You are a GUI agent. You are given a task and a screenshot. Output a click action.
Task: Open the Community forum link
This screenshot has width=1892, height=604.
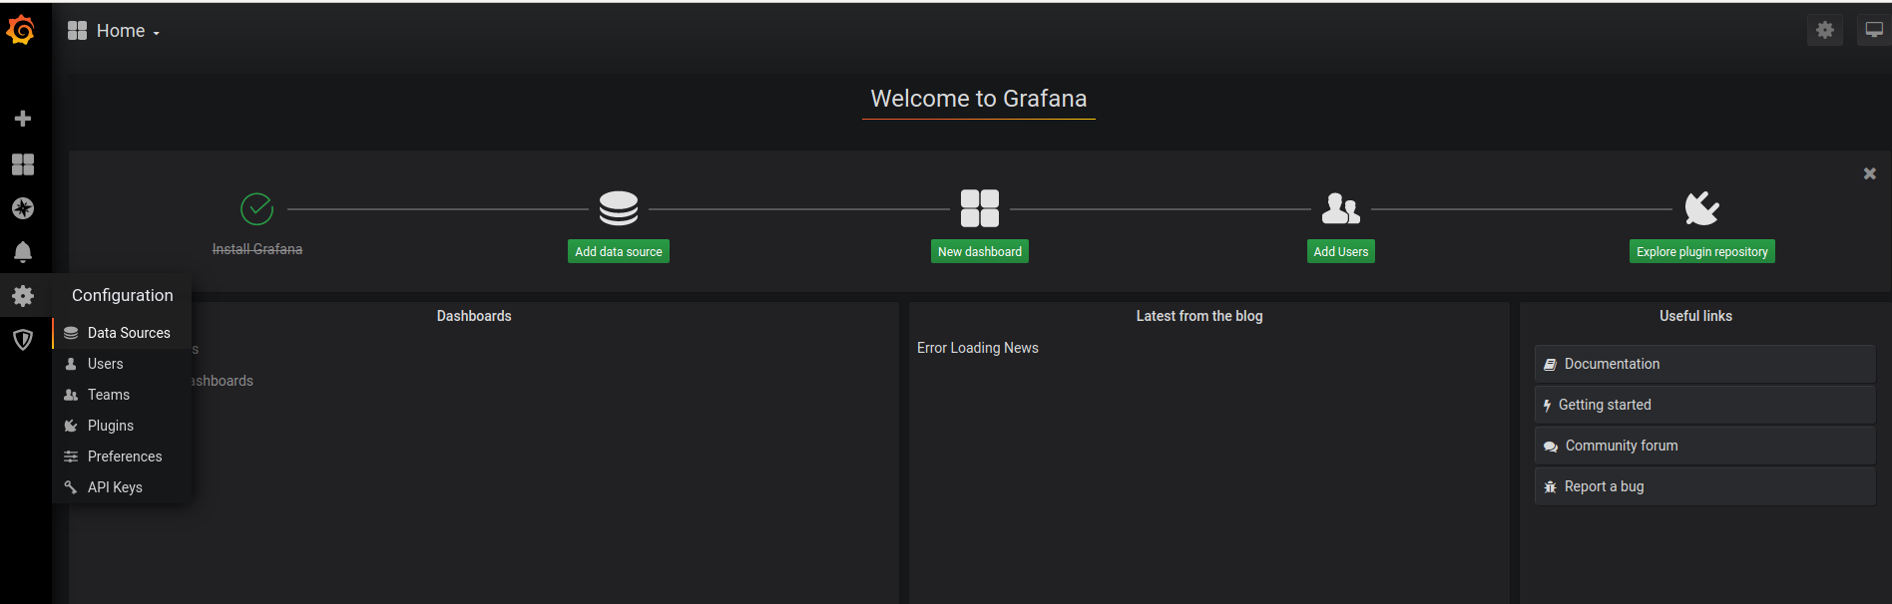(x=1705, y=446)
